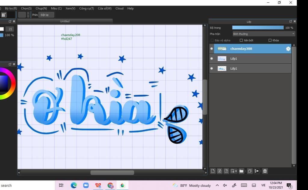The image size is (308, 190).
Task: Click the canvas horizontal scrollbar thumb
Action: point(112,173)
